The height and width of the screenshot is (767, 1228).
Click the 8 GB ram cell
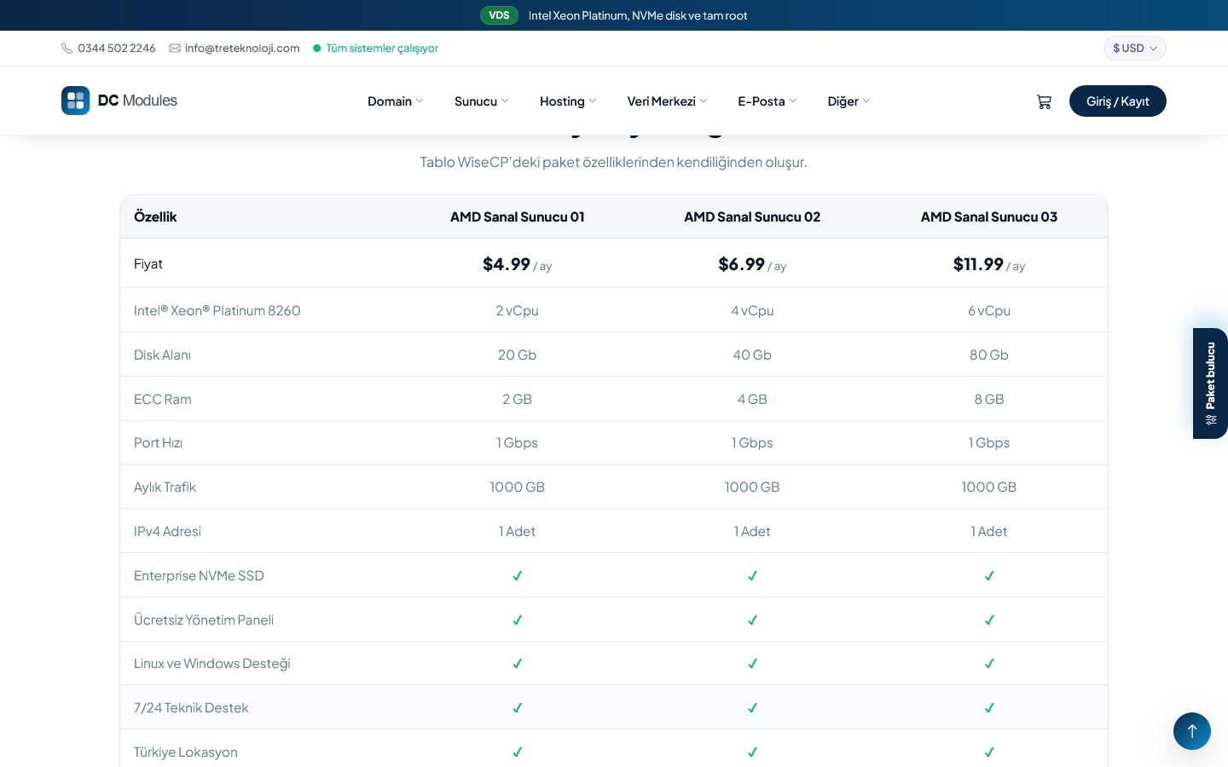tap(989, 399)
